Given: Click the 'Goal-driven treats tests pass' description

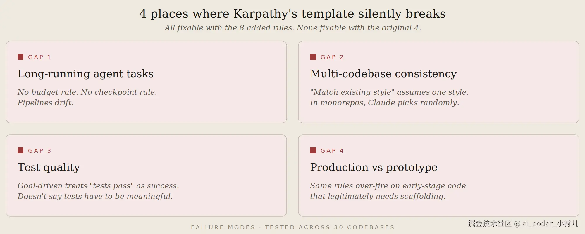Looking at the screenshot, I should 98,191.
